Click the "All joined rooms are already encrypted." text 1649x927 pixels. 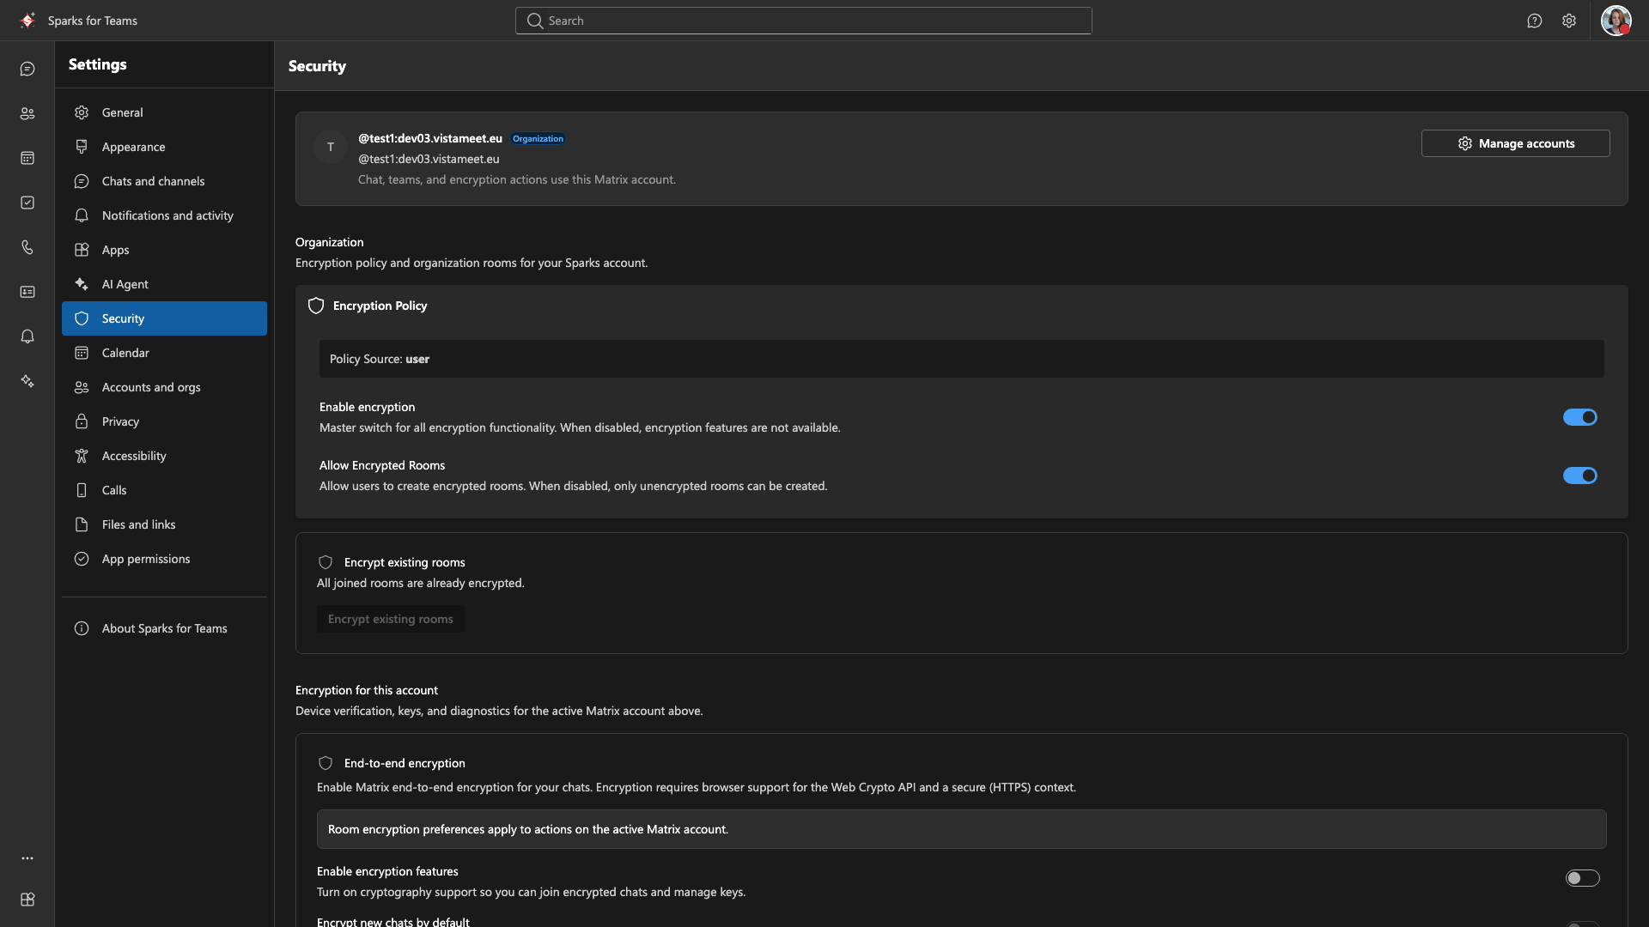click(421, 583)
